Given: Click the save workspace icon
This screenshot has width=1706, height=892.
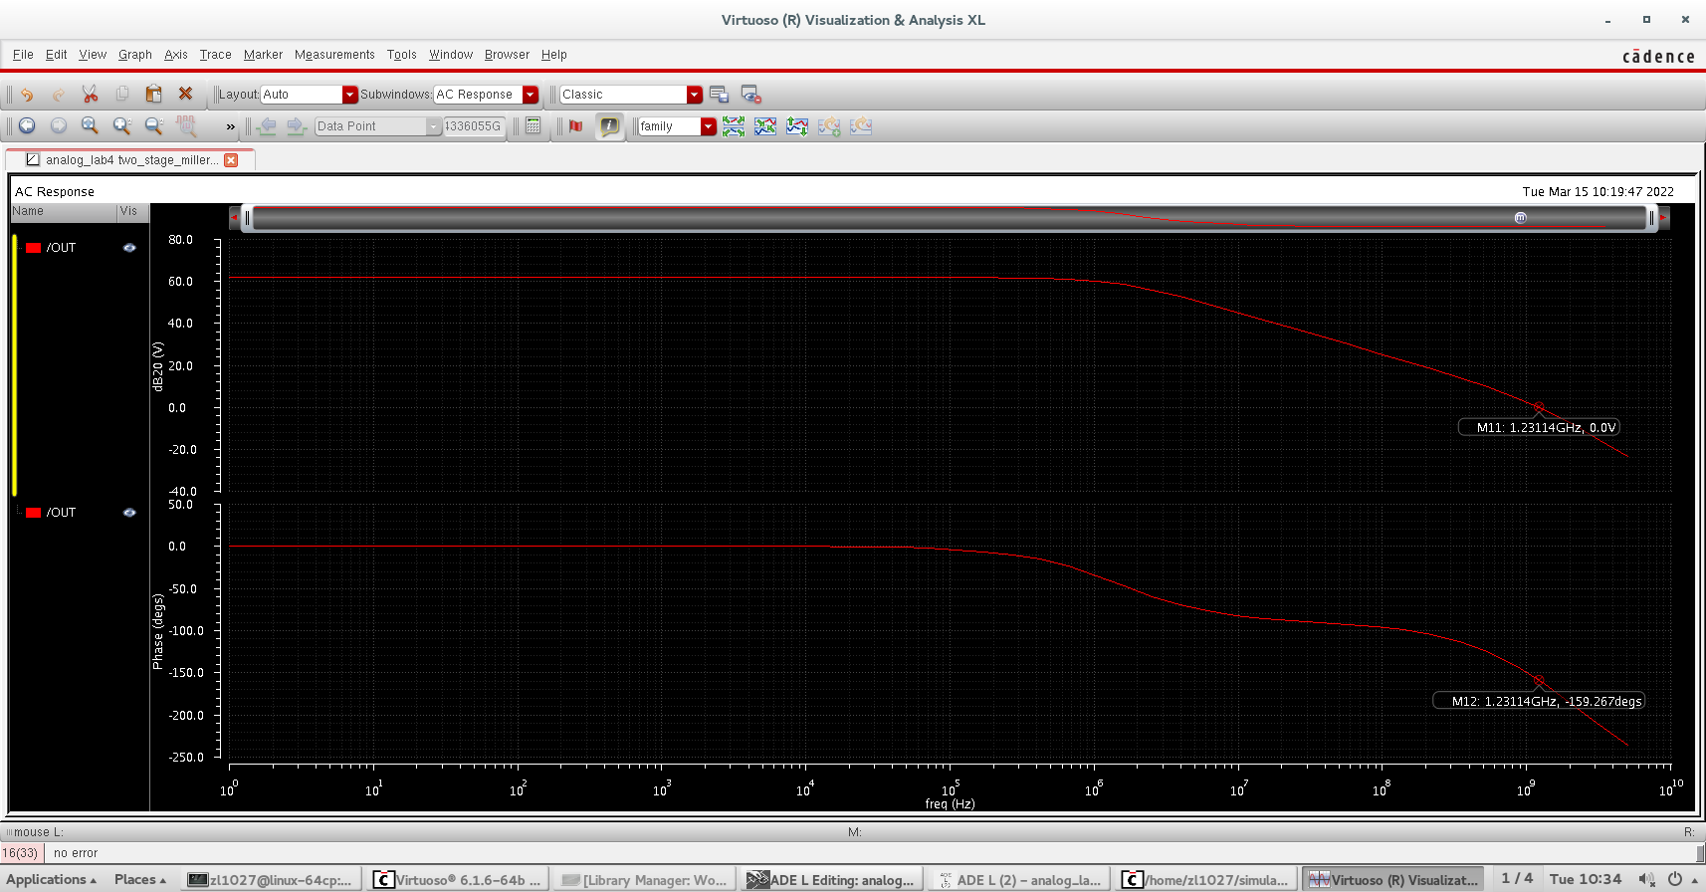Looking at the screenshot, I should pos(720,95).
